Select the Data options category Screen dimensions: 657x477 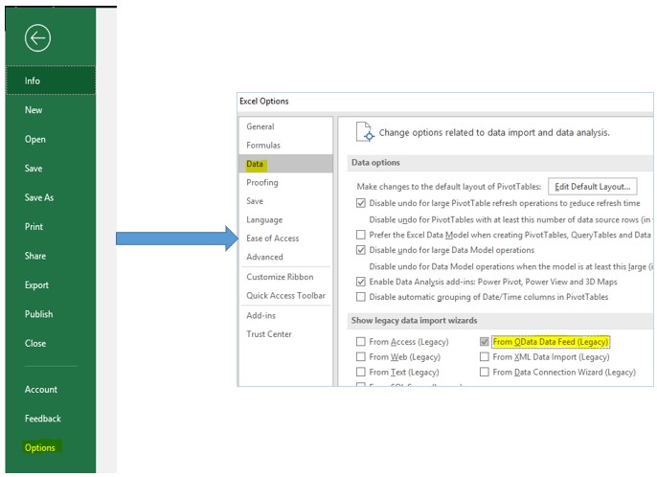pyautogui.click(x=286, y=164)
